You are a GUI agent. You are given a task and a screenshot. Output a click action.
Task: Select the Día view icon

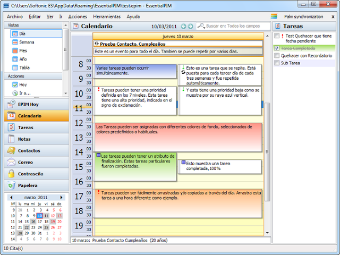coord(15,34)
